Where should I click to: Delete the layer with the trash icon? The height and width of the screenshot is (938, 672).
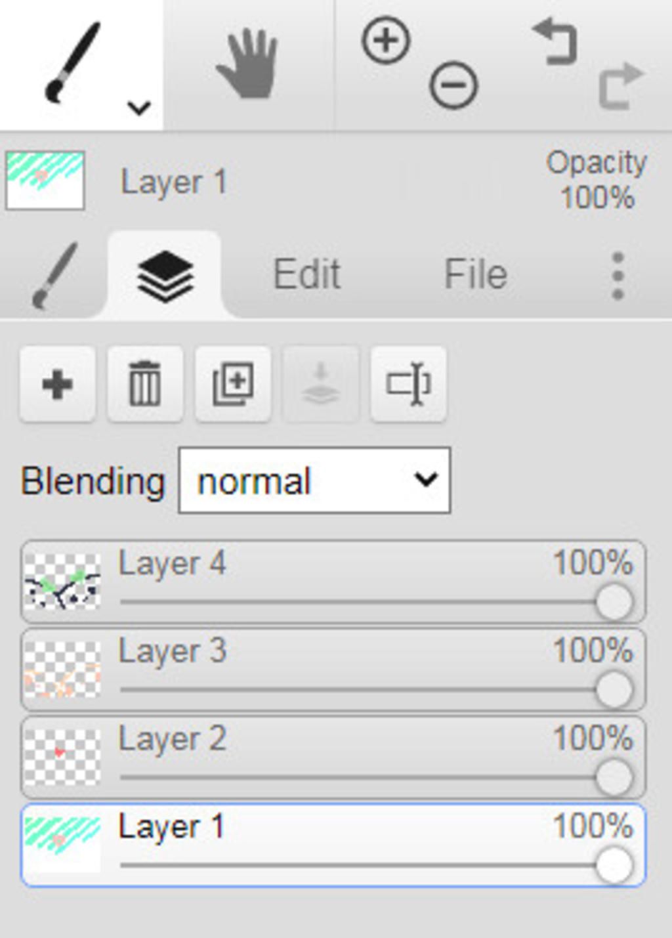point(145,384)
